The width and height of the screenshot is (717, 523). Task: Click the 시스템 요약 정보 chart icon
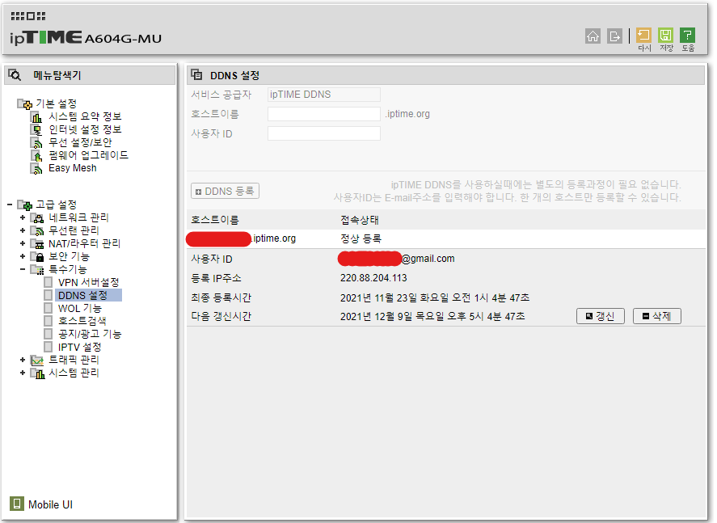pos(37,116)
